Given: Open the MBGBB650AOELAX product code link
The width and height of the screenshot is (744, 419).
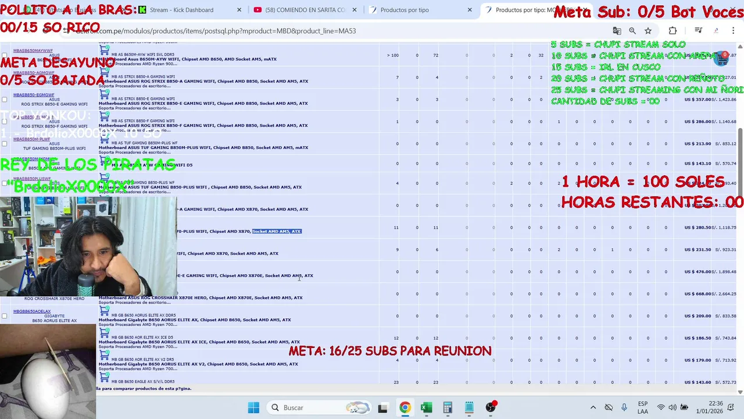Looking at the screenshot, I should [x=32, y=311].
